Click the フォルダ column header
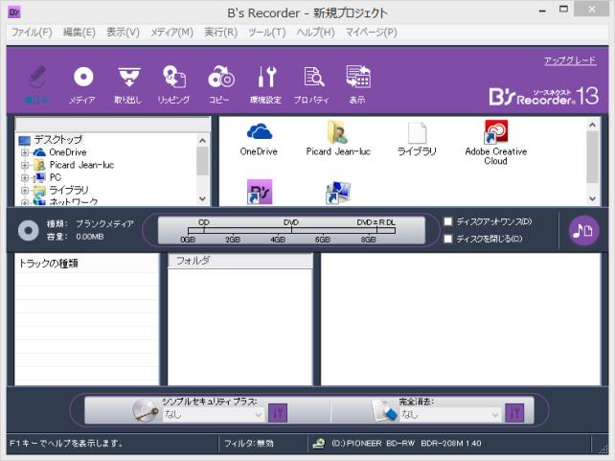The width and height of the screenshot is (615, 461). pyautogui.click(x=240, y=261)
